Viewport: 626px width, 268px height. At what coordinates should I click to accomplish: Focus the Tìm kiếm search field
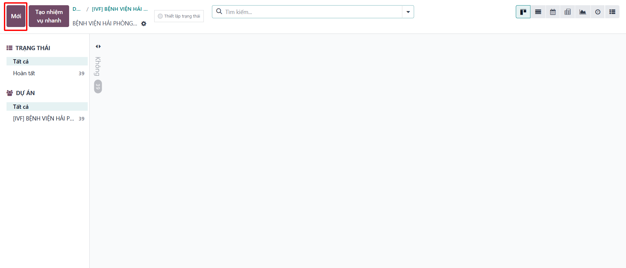pos(313,12)
